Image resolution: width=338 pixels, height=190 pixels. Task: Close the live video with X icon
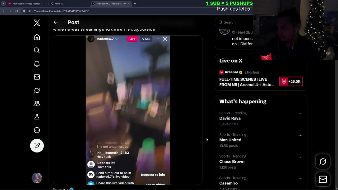[x=165, y=39]
